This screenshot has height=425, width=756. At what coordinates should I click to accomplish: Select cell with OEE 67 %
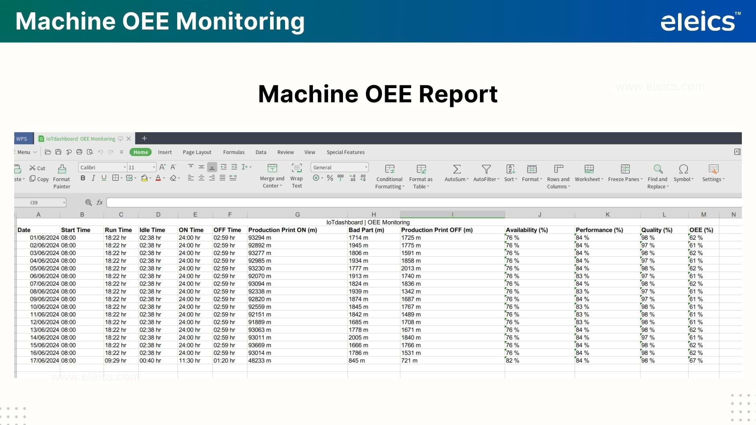click(703, 360)
